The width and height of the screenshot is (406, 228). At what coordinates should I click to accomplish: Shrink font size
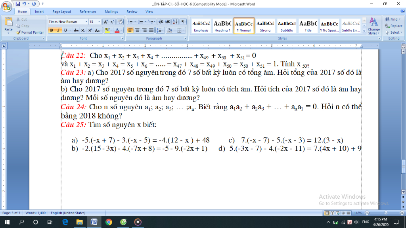click(x=112, y=22)
